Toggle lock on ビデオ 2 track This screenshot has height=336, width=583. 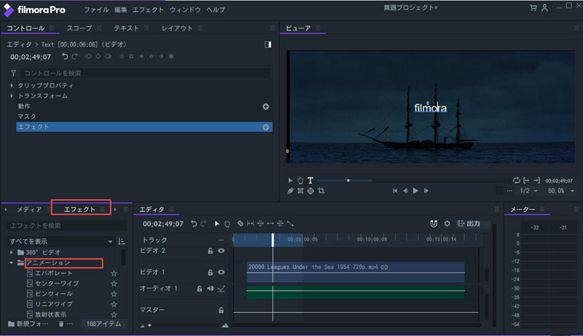pos(211,251)
